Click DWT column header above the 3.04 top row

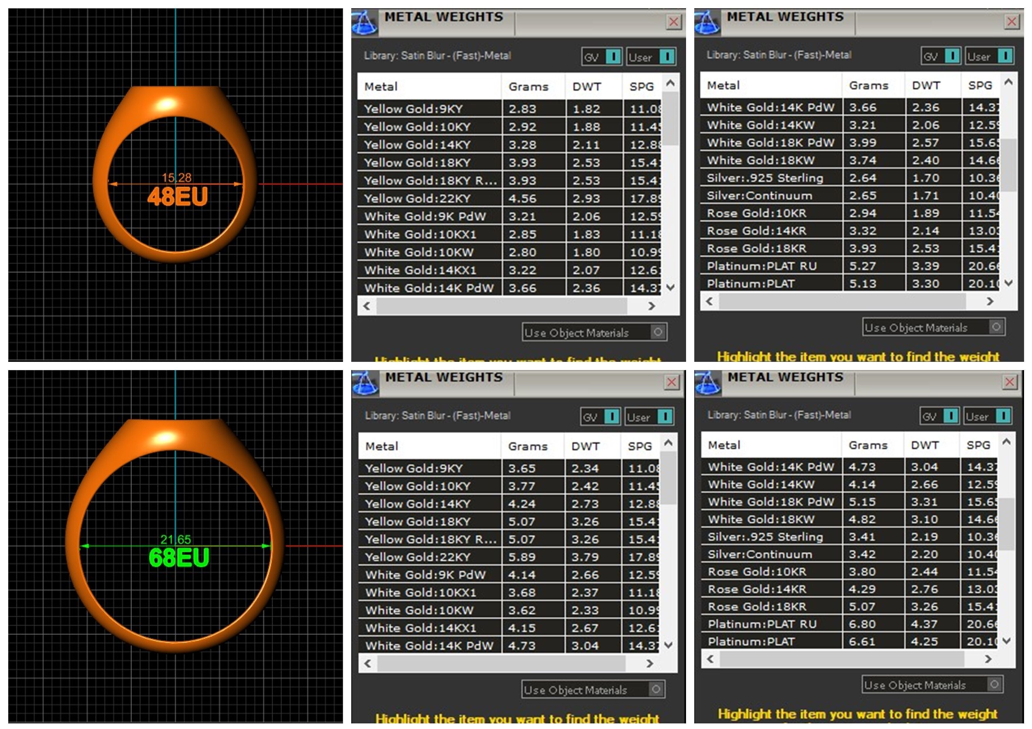coord(925,445)
